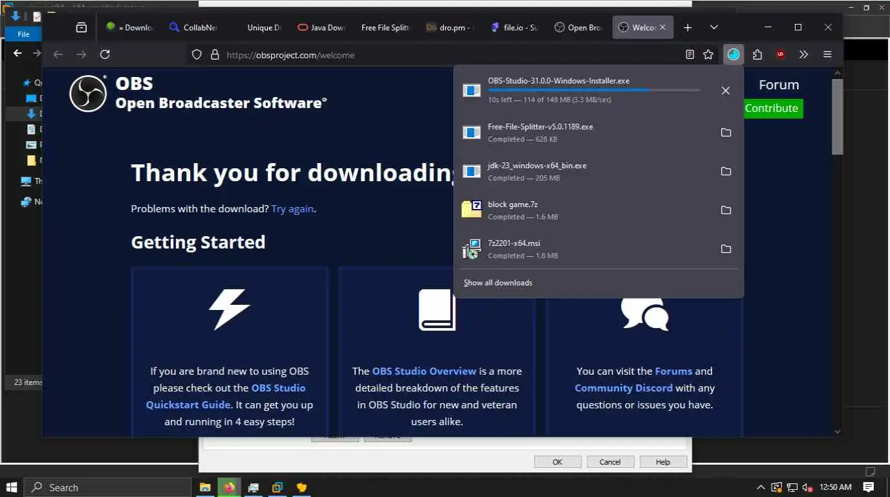890x497 pixels.
Task: Expand more tools overflow chevron
Action: [x=804, y=55]
